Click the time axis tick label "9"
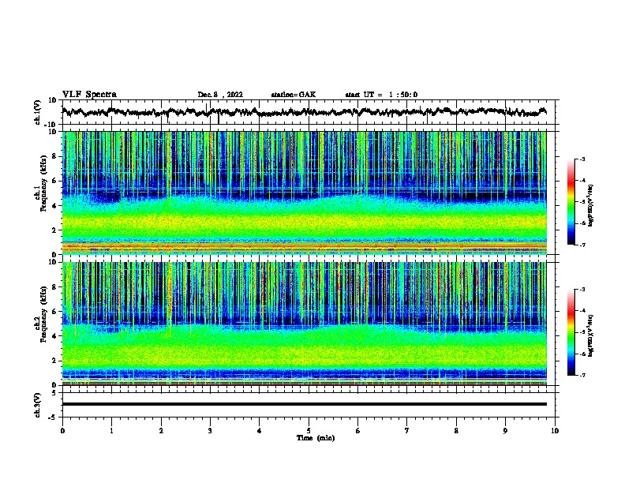 click(x=505, y=430)
